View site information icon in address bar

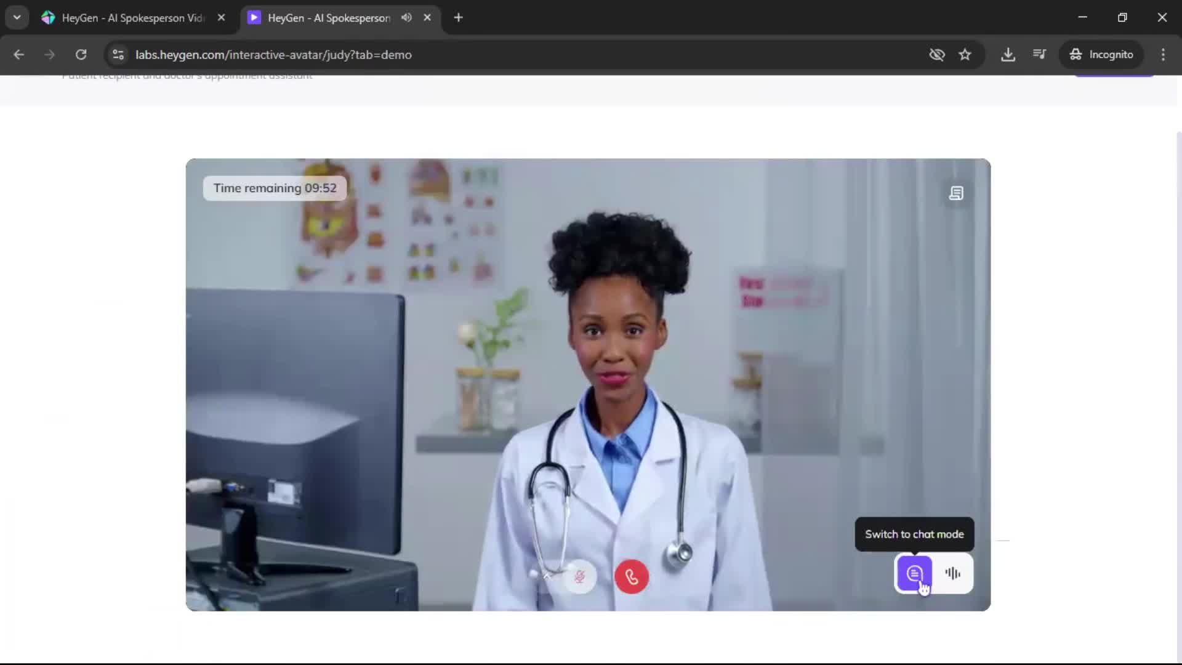pyautogui.click(x=118, y=55)
